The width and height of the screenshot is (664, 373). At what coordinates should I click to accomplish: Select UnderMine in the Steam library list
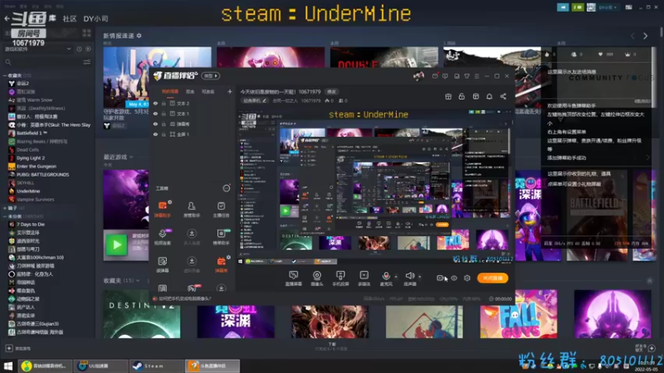point(28,191)
